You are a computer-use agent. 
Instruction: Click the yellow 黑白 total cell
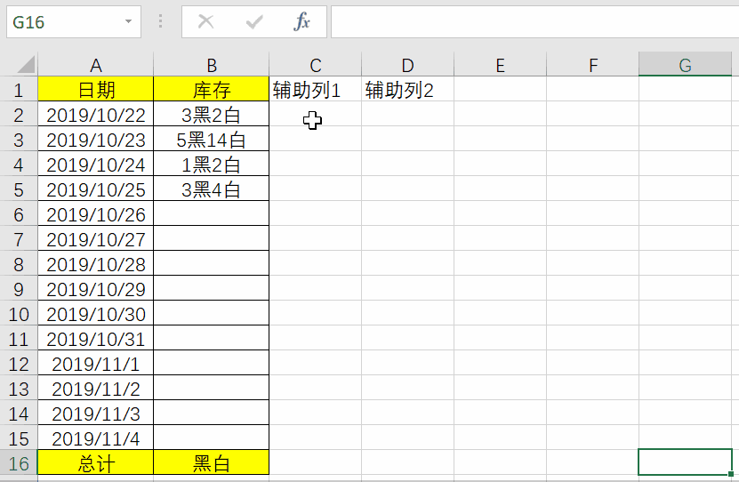tap(211, 462)
